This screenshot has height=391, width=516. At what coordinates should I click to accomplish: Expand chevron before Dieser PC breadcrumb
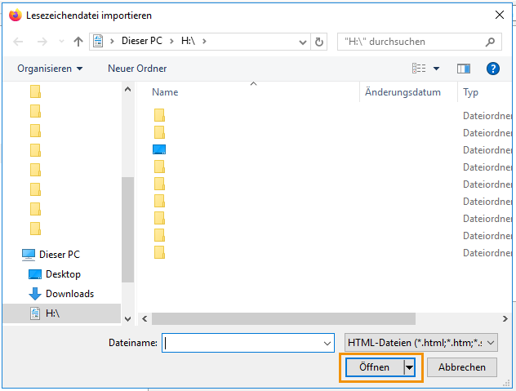click(x=112, y=41)
